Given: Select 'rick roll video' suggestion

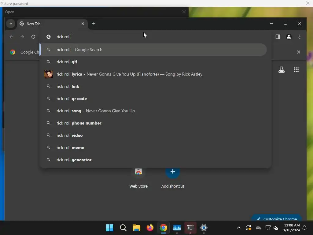Looking at the screenshot, I should click(153, 135).
